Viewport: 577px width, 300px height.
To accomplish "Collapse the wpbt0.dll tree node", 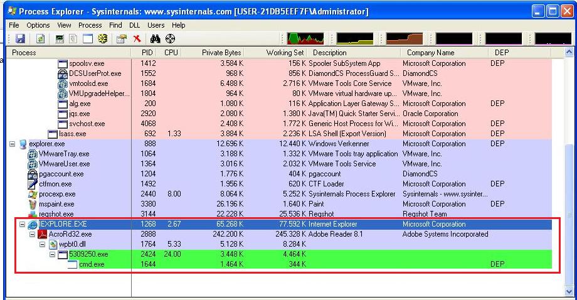I will coord(42,244).
